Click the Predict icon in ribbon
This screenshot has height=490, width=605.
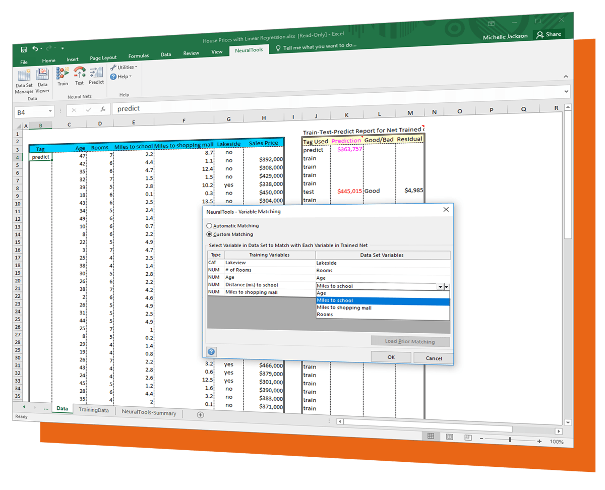click(x=96, y=75)
